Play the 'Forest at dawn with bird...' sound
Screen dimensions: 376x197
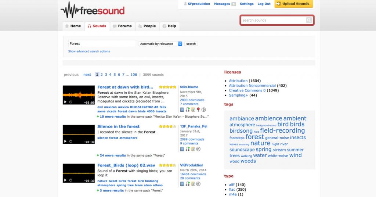[x=65, y=102]
